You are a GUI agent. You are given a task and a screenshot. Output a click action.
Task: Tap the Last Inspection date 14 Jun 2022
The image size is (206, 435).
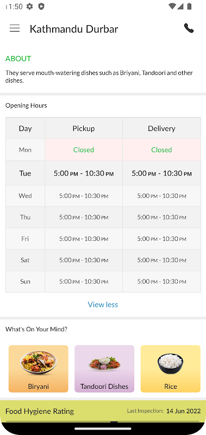pyautogui.click(x=183, y=411)
